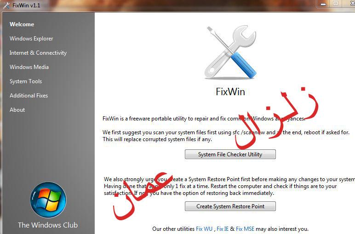355x234 pixels.
Task: Open the About page
Action: [17, 110]
